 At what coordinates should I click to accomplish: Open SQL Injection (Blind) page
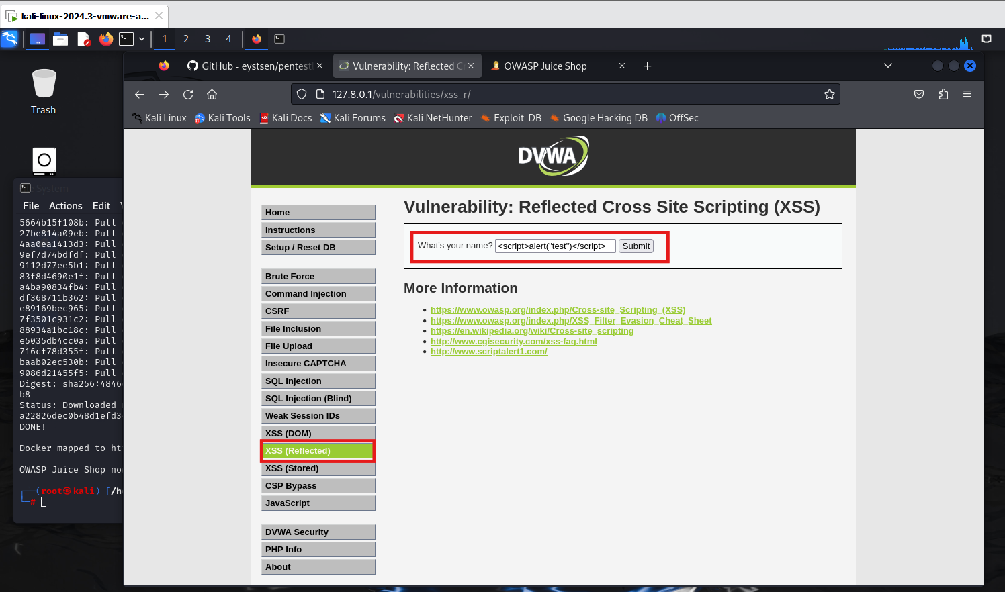pos(318,398)
